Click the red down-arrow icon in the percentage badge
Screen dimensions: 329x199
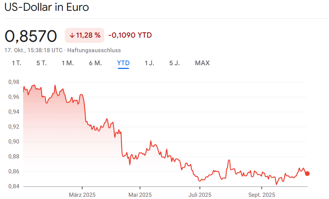pyautogui.click(x=72, y=35)
